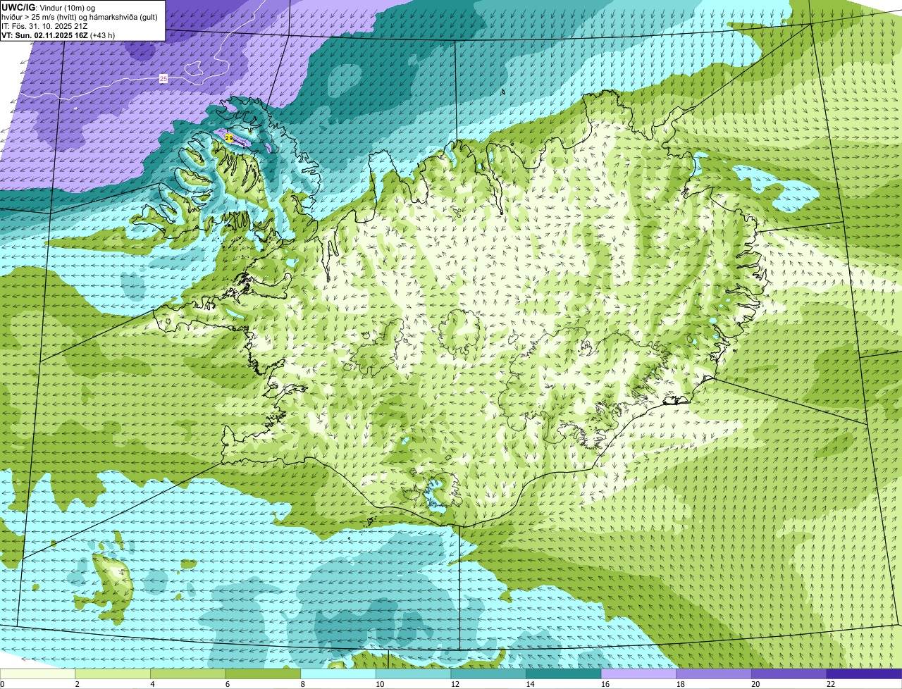Click the '20' colorbar scale label
Image resolution: width=902 pixels, height=689 pixels.
tap(755, 684)
